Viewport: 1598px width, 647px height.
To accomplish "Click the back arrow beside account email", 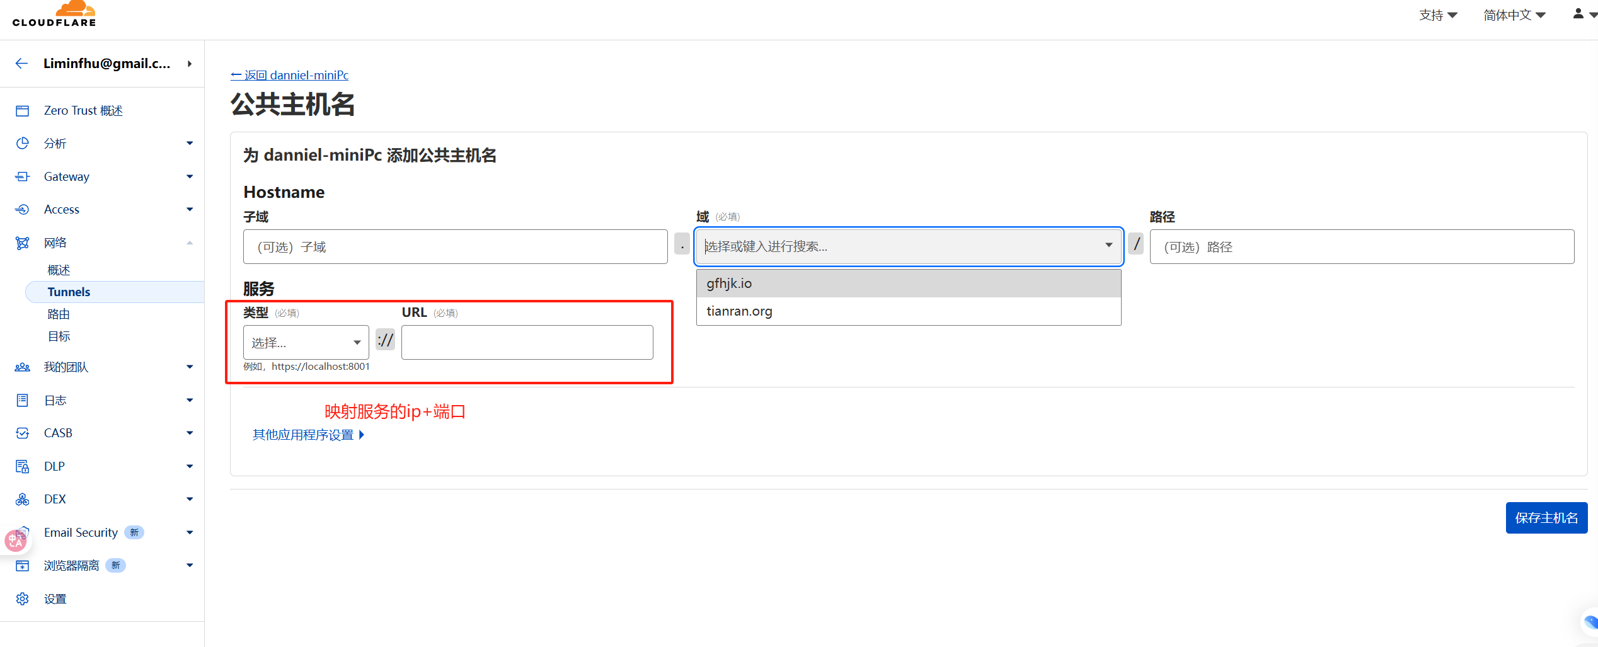I will tap(22, 63).
